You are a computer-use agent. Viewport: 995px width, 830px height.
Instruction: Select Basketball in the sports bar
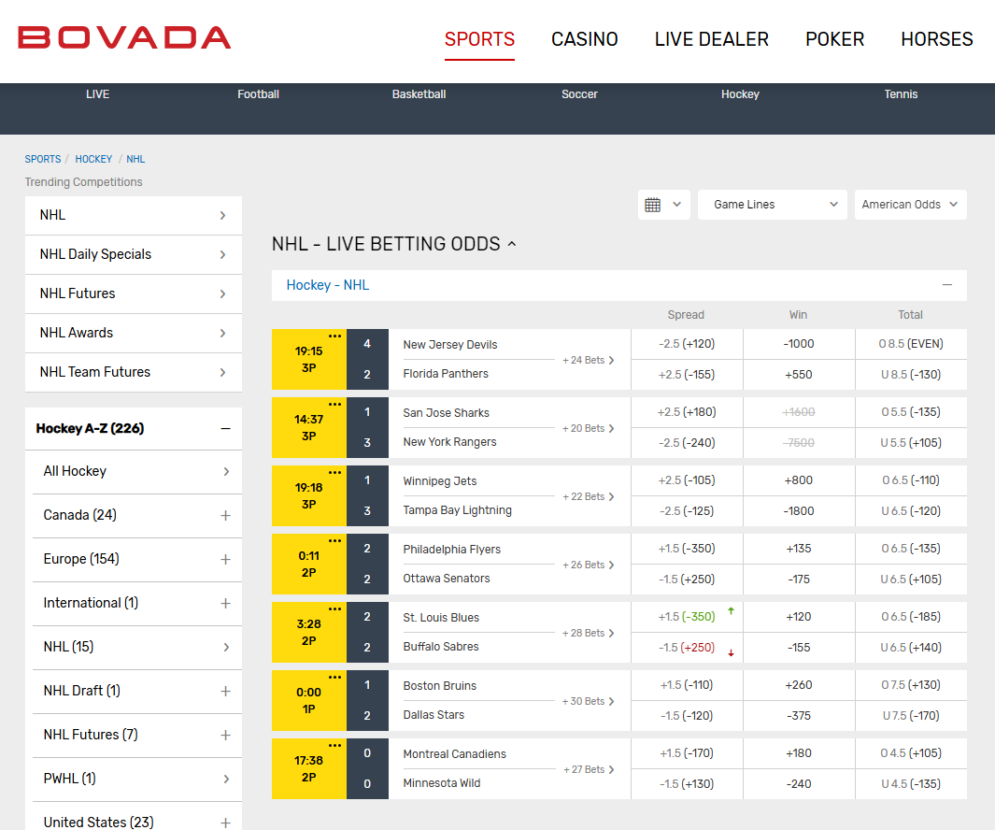coord(419,94)
